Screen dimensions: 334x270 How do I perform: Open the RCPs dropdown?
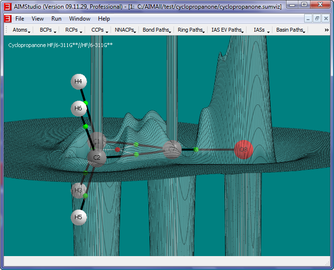tap(73, 30)
